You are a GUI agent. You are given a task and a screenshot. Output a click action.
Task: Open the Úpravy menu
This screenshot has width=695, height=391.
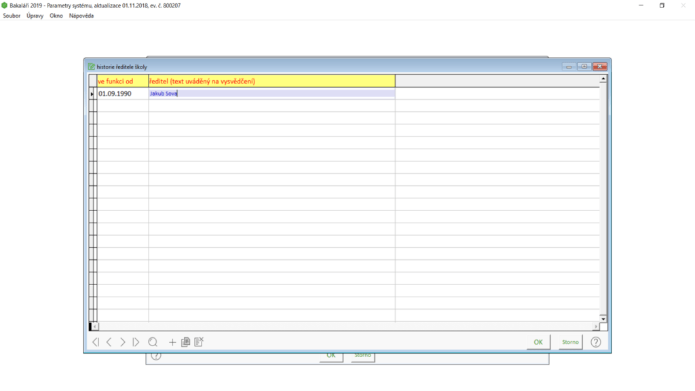[x=35, y=16]
